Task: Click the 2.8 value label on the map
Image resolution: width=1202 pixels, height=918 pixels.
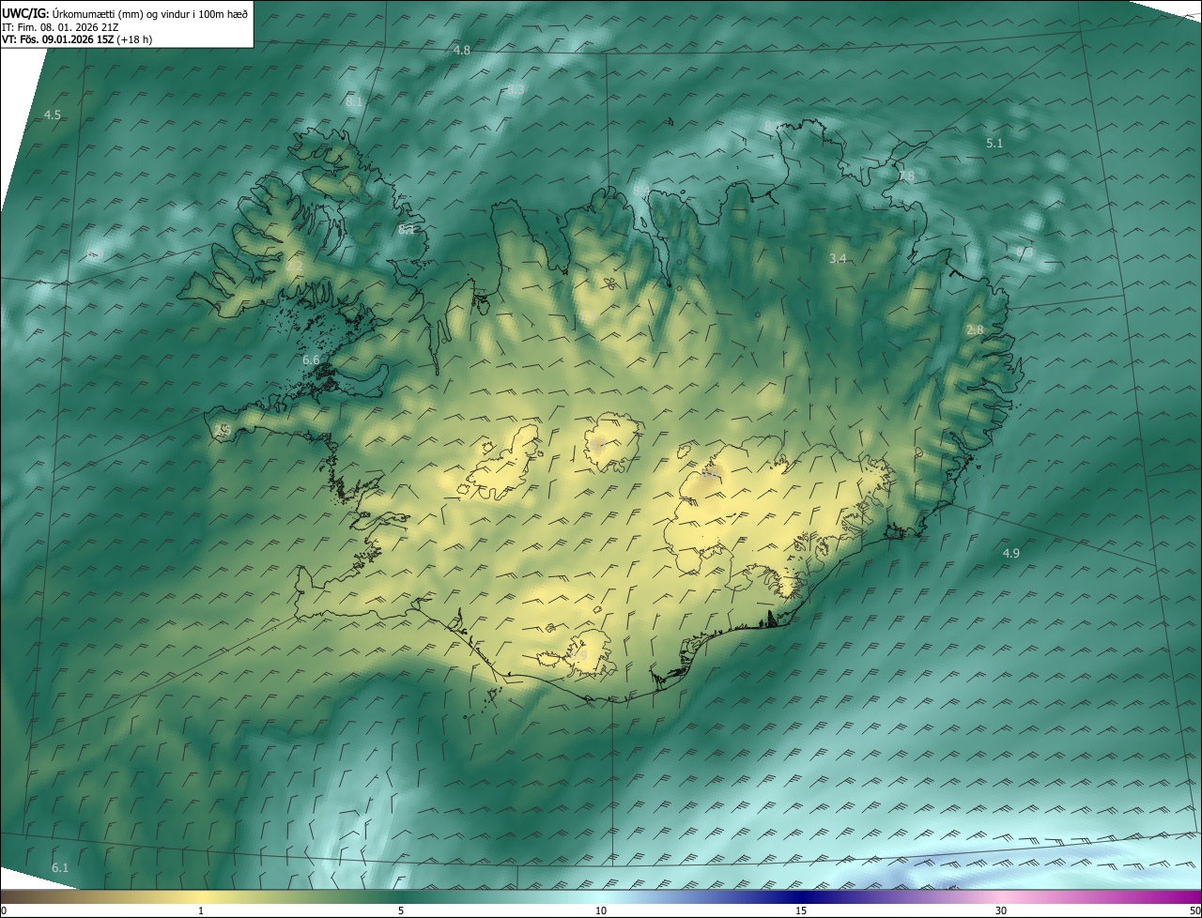Action: [x=975, y=329]
